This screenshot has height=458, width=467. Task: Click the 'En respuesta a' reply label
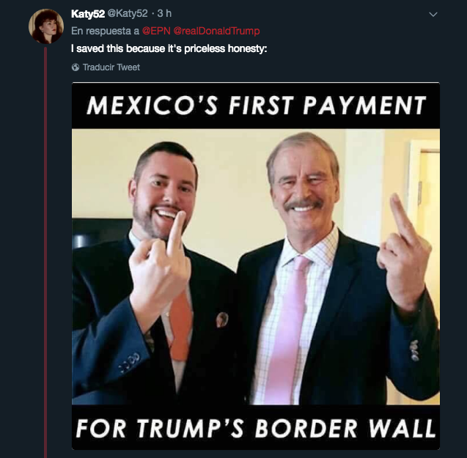[x=106, y=31]
